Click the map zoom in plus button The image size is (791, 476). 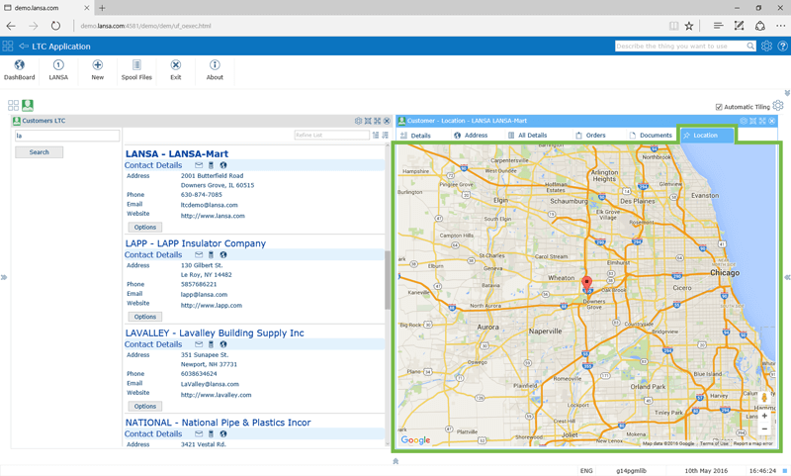pyautogui.click(x=764, y=417)
